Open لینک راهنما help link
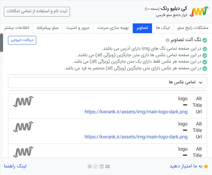The height and width of the screenshot is (175, 212). tap(15, 166)
